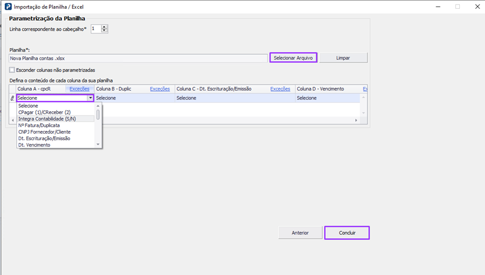
Task: Click the app logo icon in title bar
Action: [x=8, y=7]
